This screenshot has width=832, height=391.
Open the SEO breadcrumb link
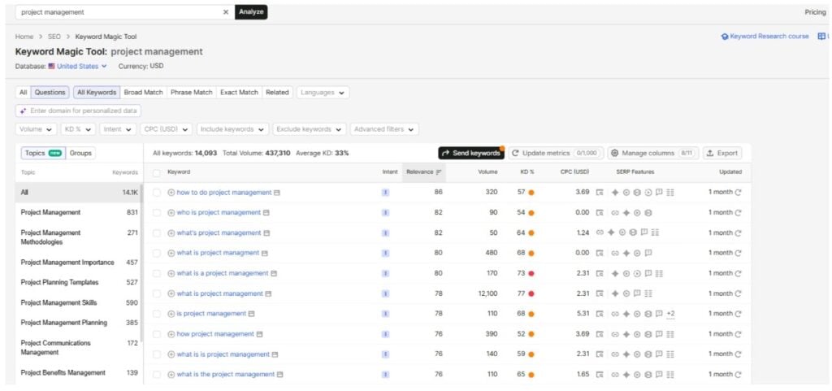[54, 37]
